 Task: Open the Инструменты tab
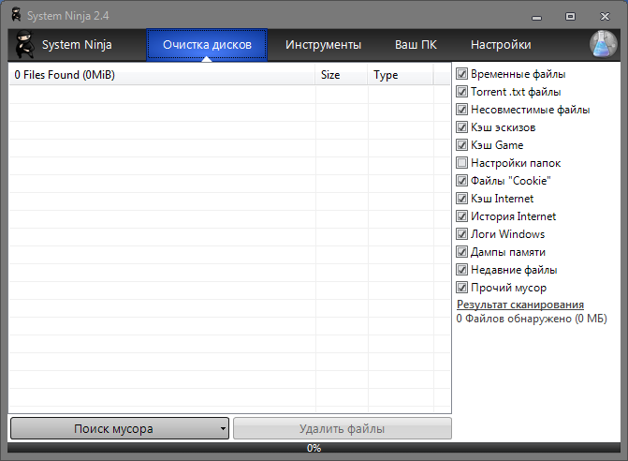323,45
